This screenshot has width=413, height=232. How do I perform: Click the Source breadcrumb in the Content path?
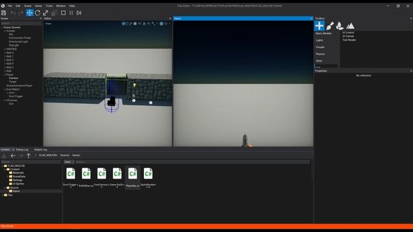click(x=65, y=155)
